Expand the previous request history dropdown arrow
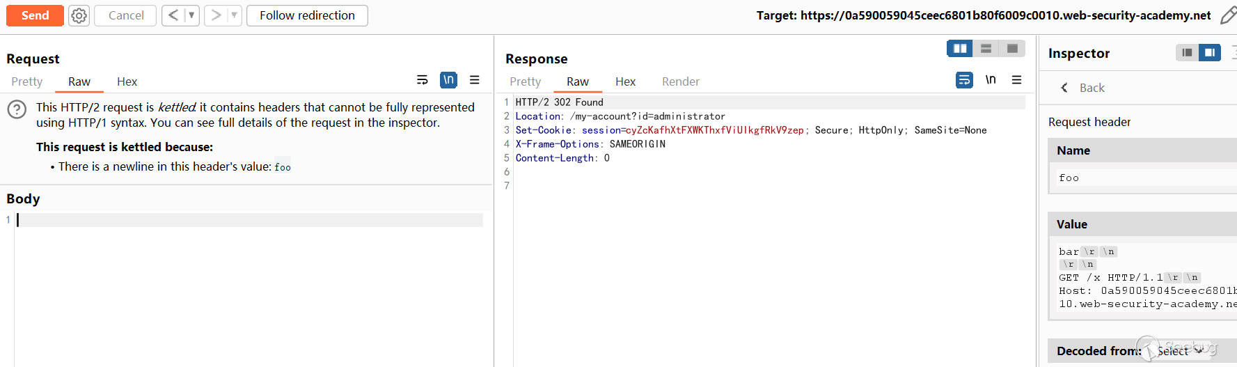This screenshot has width=1237, height=367. click(x=191, y=15)
